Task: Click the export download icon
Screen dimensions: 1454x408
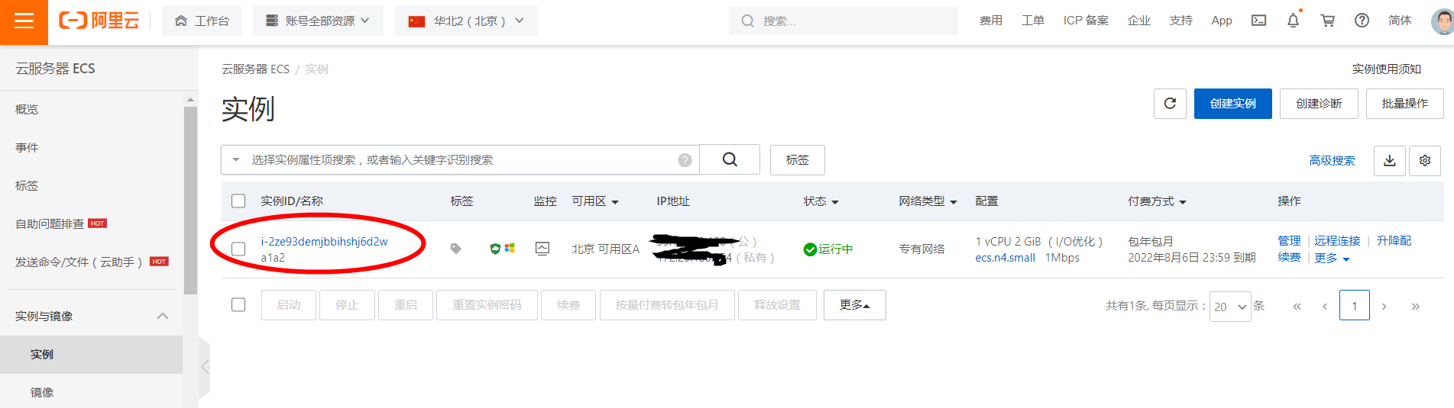Action: pos(1390,160)
